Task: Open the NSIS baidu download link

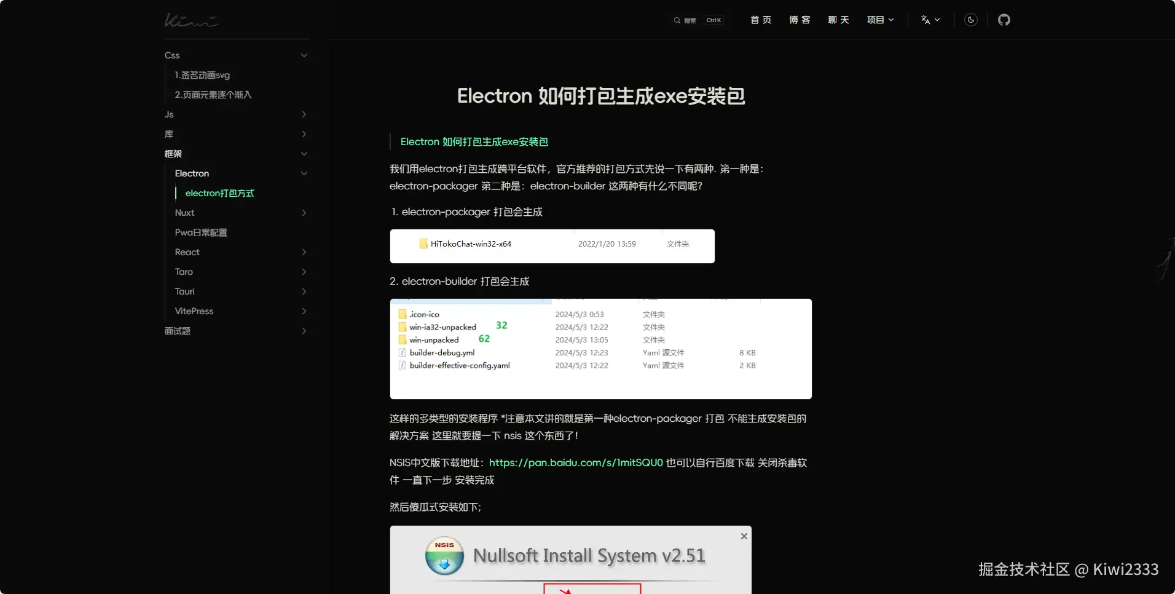Action: pyautogui.click(x=575, y=462)
